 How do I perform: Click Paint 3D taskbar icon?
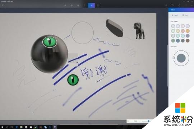coord(55,127)
